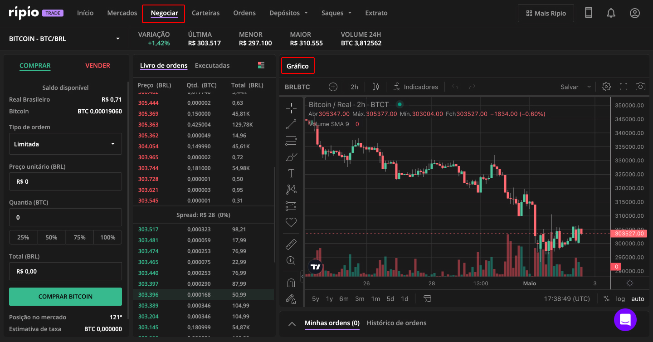The image size is (653, 342).
Task: Switch order book layout icon
Action: [261, 65]
